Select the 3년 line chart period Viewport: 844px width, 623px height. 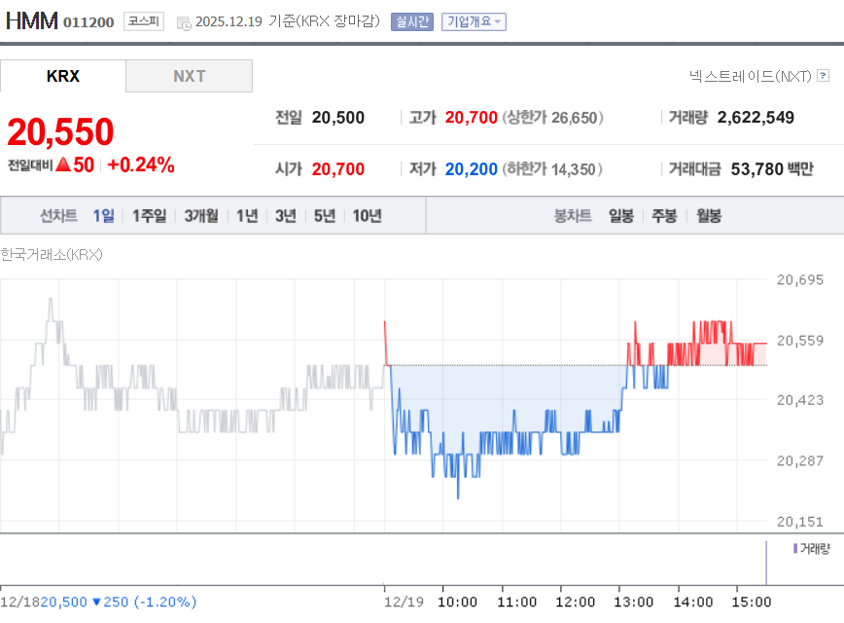pos(286,215)
